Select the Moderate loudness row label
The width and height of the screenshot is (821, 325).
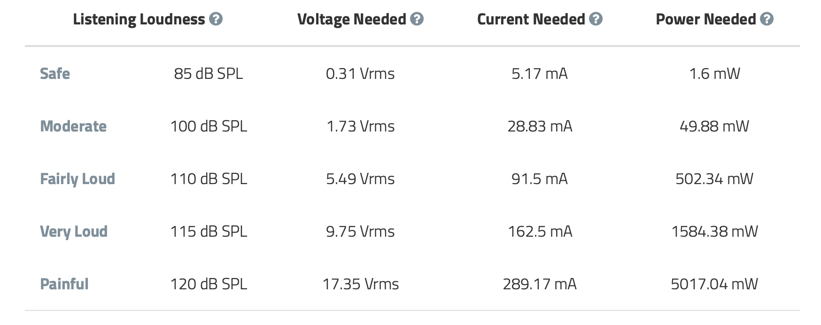73,126
